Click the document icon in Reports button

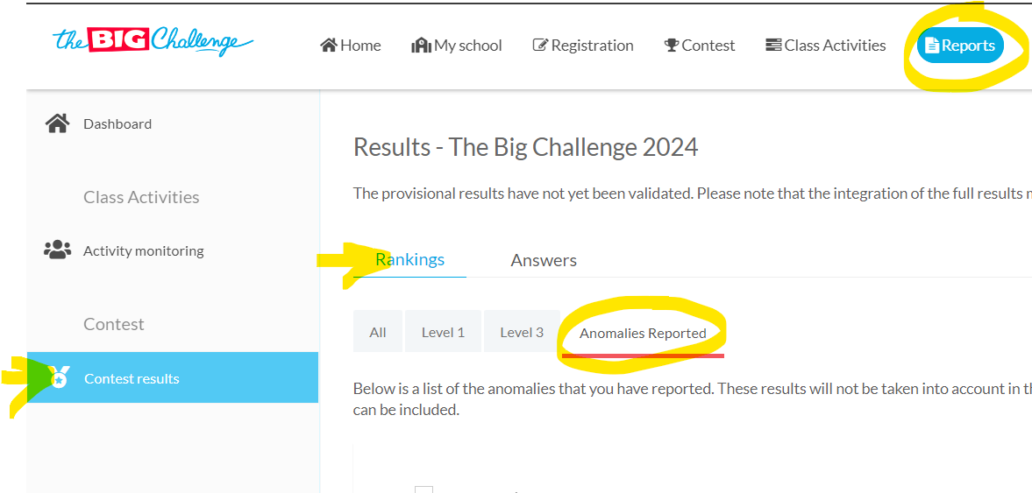[x=932, y=46]
